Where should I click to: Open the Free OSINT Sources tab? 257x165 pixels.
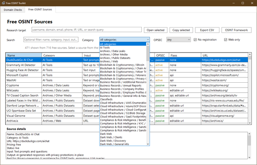(x=40, y=10)
